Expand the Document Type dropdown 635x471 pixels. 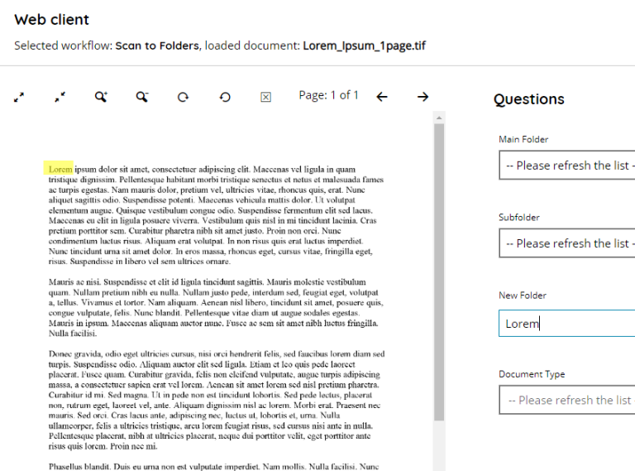click(567, 401)
